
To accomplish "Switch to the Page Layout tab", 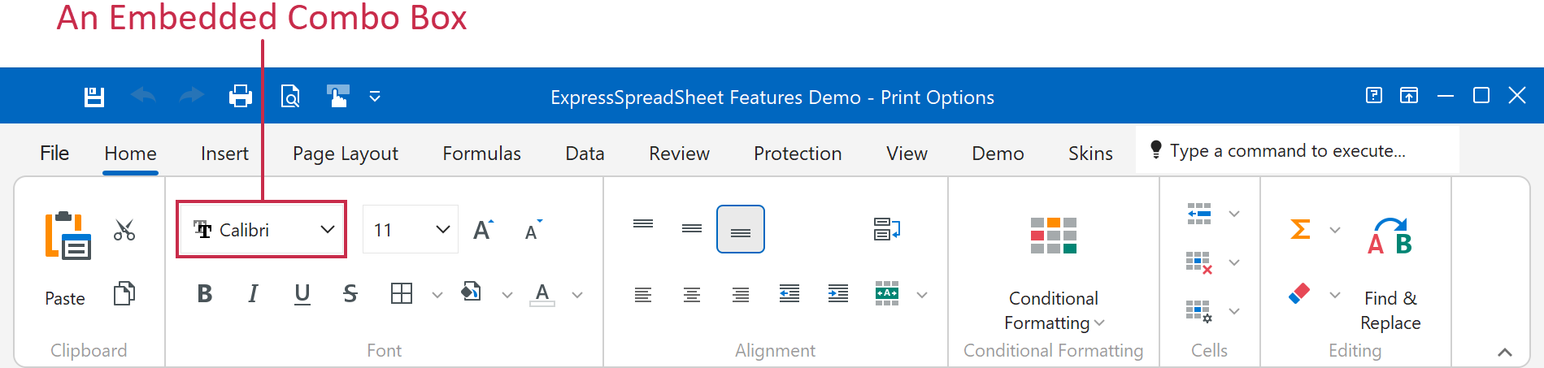I will click(x=346, y=154).
